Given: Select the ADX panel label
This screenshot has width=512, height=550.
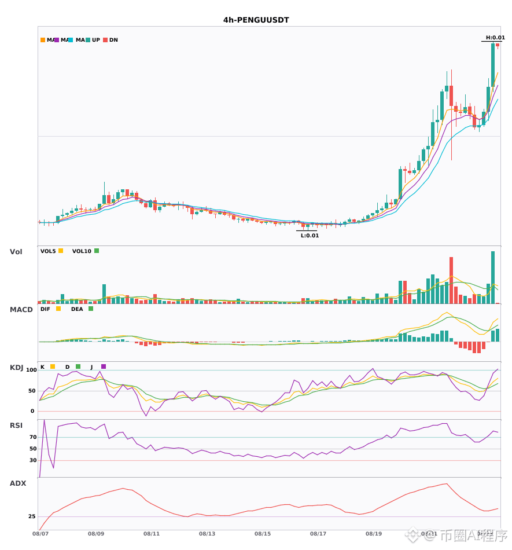Looking at the screenshot, I should click(18, 483).
